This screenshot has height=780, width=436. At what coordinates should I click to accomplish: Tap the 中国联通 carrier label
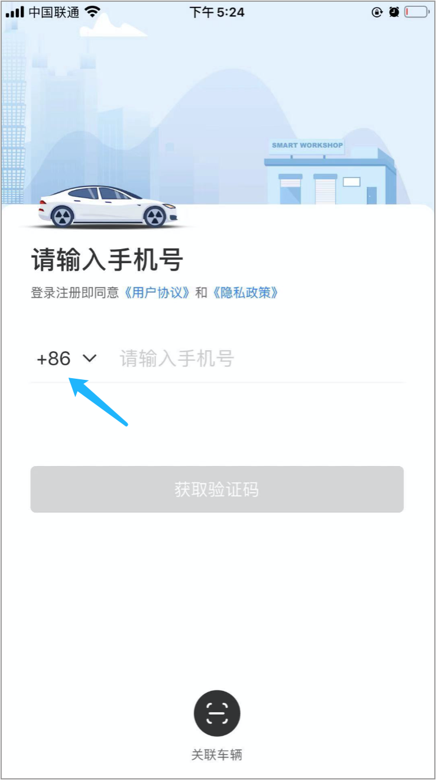tap(54, 12)
